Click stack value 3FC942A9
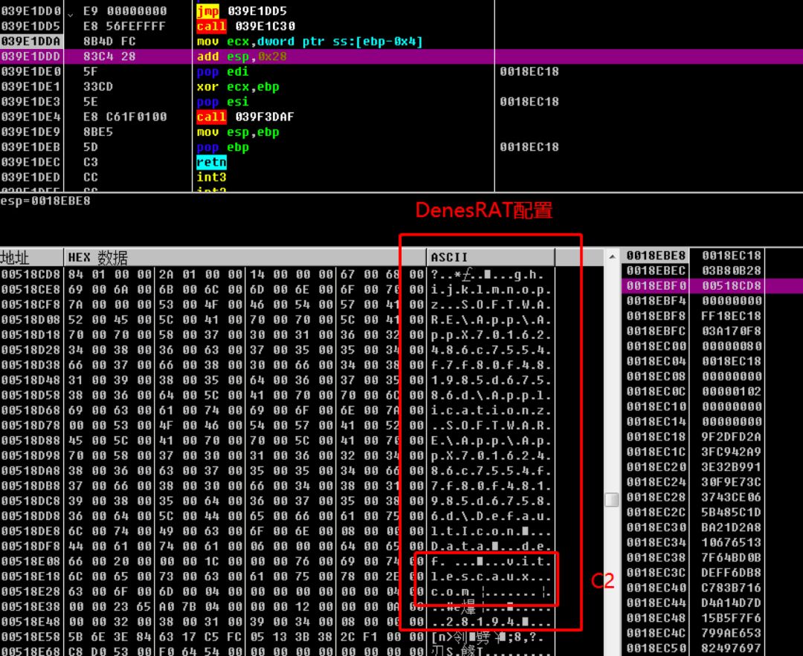 pos(732,452)
